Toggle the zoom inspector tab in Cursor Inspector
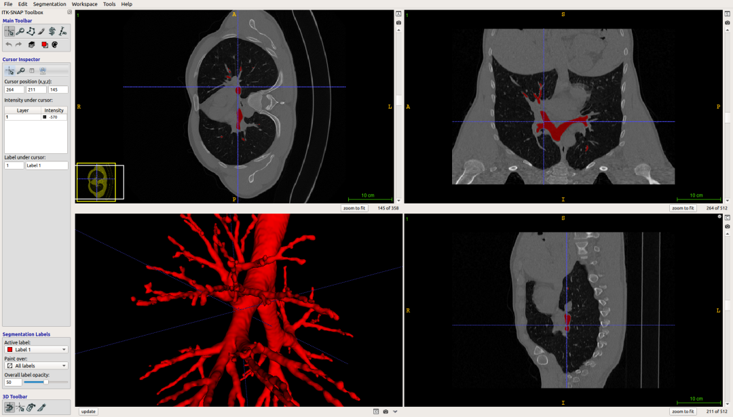Image resolution: width=733 pixels, height=417 pixels. click(21, 71)
